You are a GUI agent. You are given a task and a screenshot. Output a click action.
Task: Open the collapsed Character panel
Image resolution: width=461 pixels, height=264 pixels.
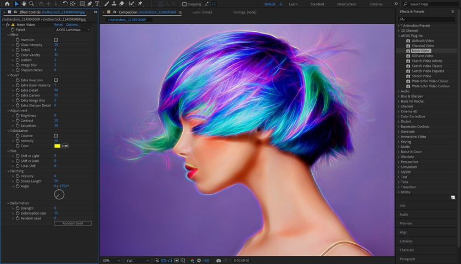point(407,250)
